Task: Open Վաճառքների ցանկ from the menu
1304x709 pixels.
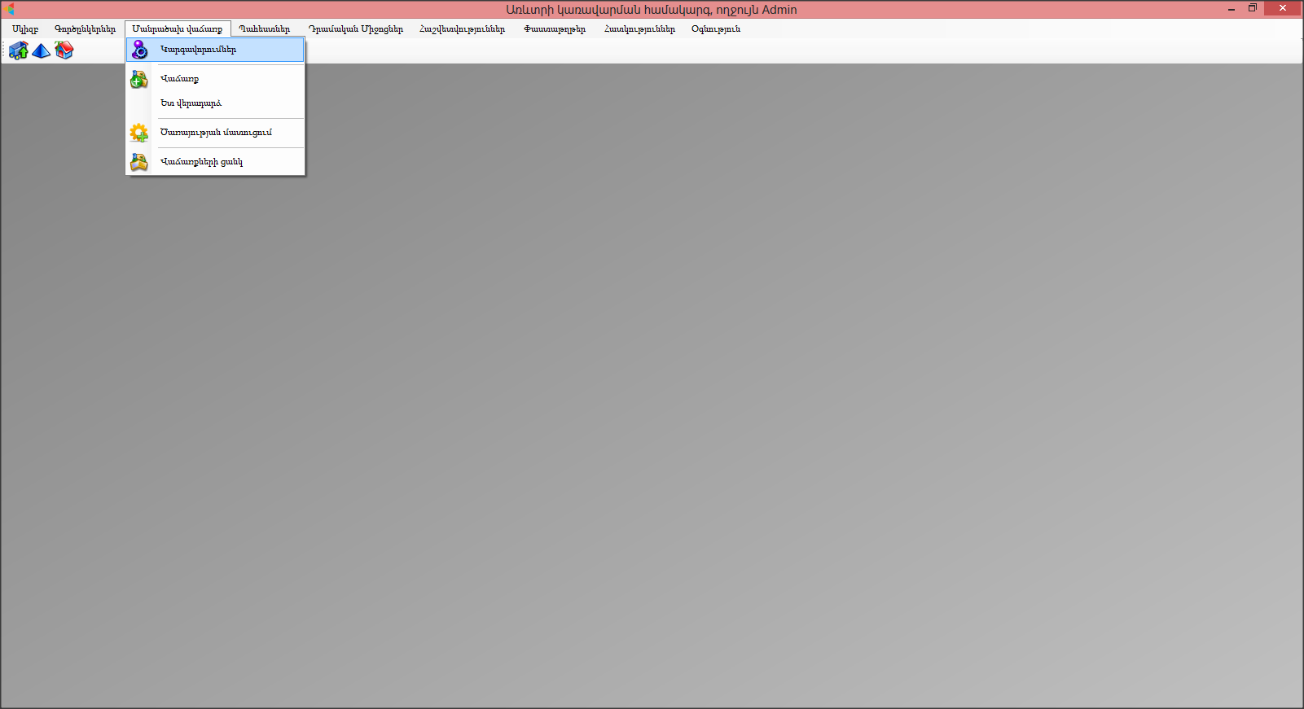Action: point(215,162)
